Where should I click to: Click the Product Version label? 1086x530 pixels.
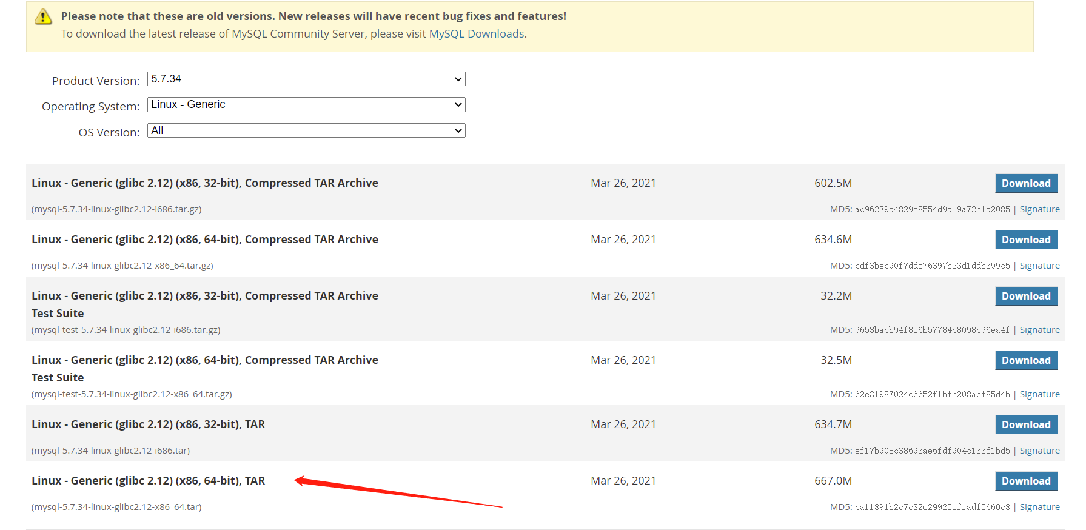[x=96, y=81]
